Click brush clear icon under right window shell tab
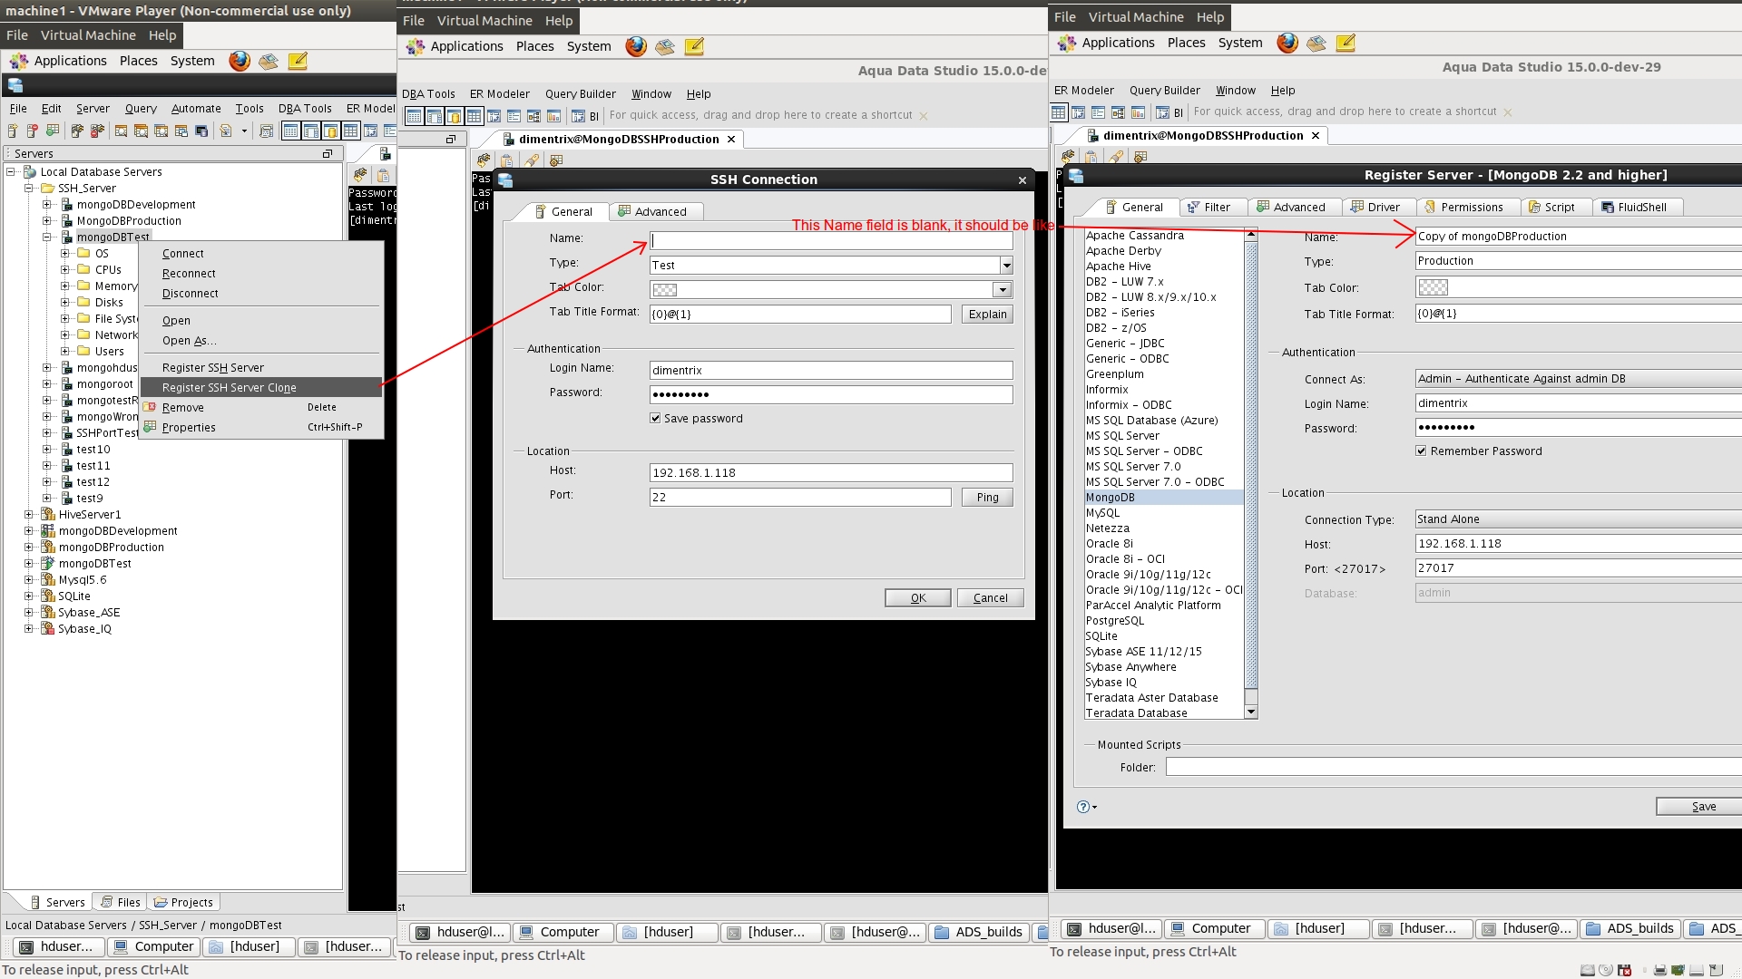The image size is (1742, 979). click(x=1117, y=157)
